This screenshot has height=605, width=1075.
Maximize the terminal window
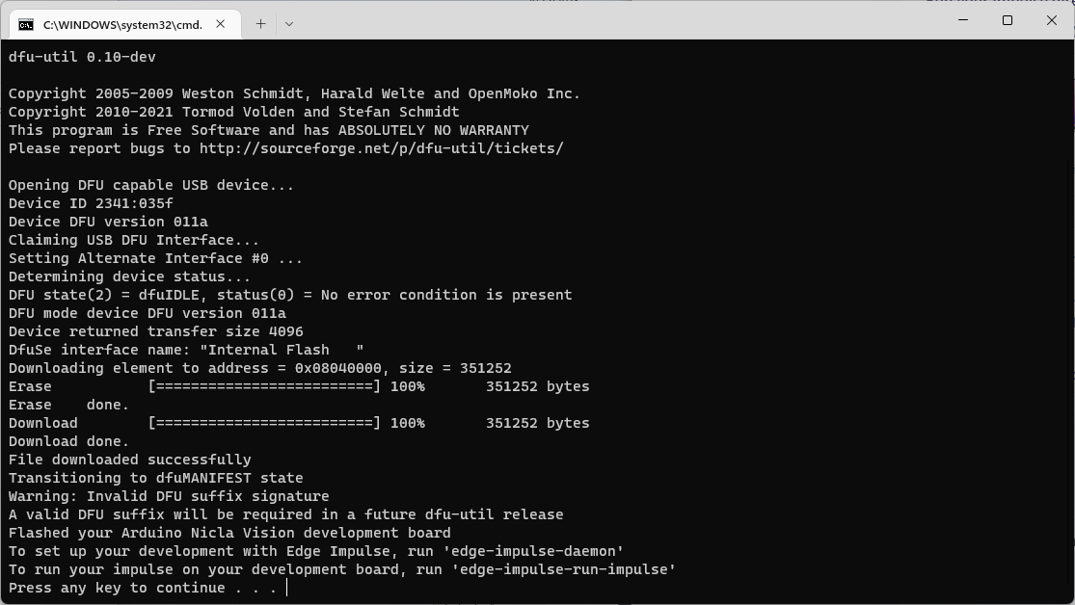pyautogui.click(x=1008, y=20)
